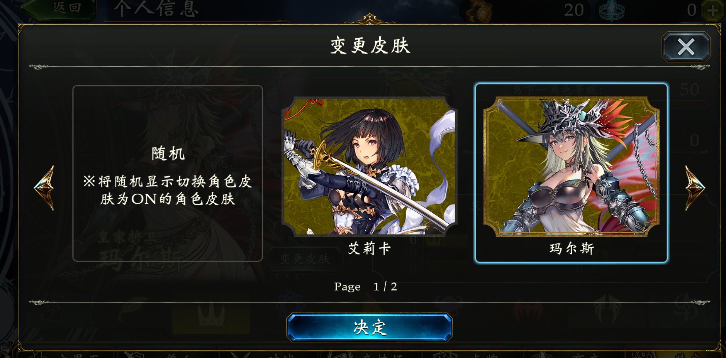Select the 随机 random skin option
Screen dimensions: 726x358
[x=168, y=174]
